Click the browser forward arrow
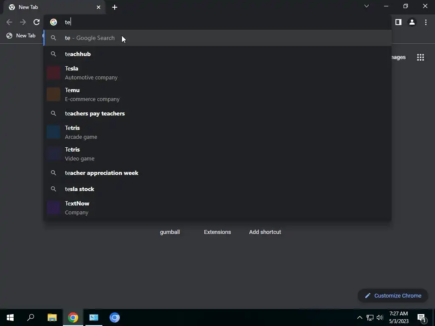Image resolution: width=435 pixels, height=326 pixels. [x=23, y=22]
